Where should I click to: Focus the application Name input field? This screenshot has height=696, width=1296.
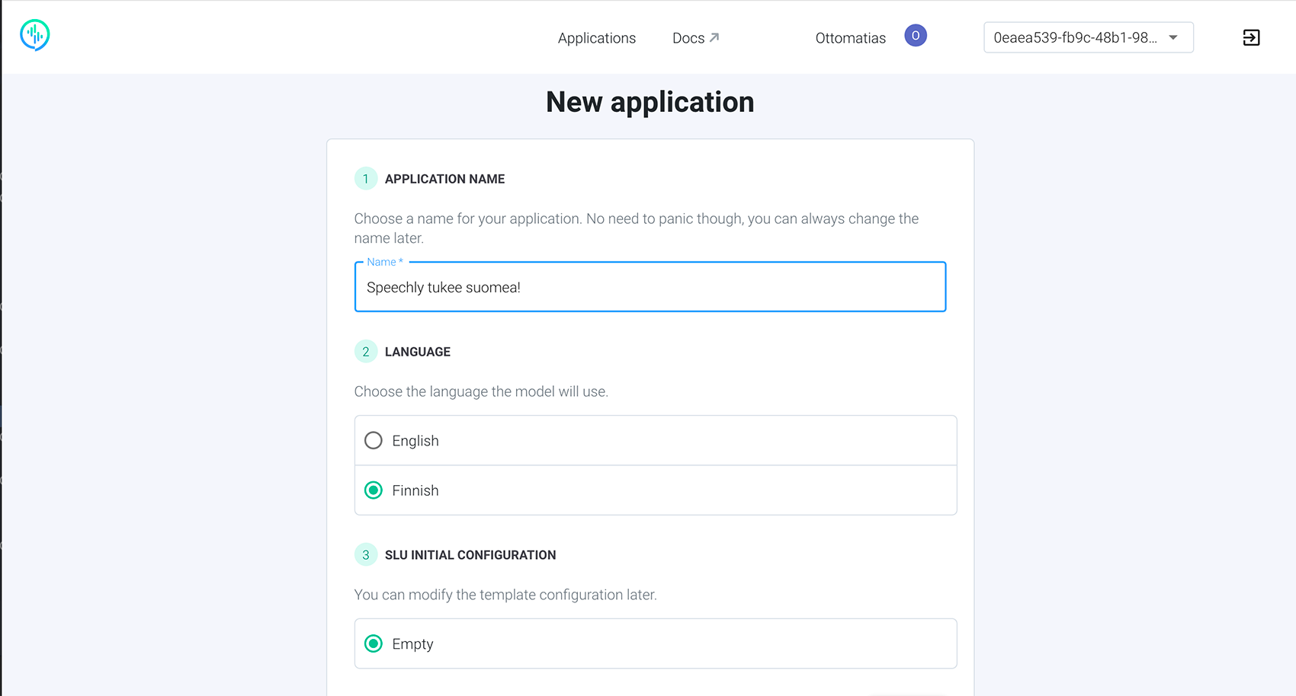pyautogui.click(x=650, y=287)
